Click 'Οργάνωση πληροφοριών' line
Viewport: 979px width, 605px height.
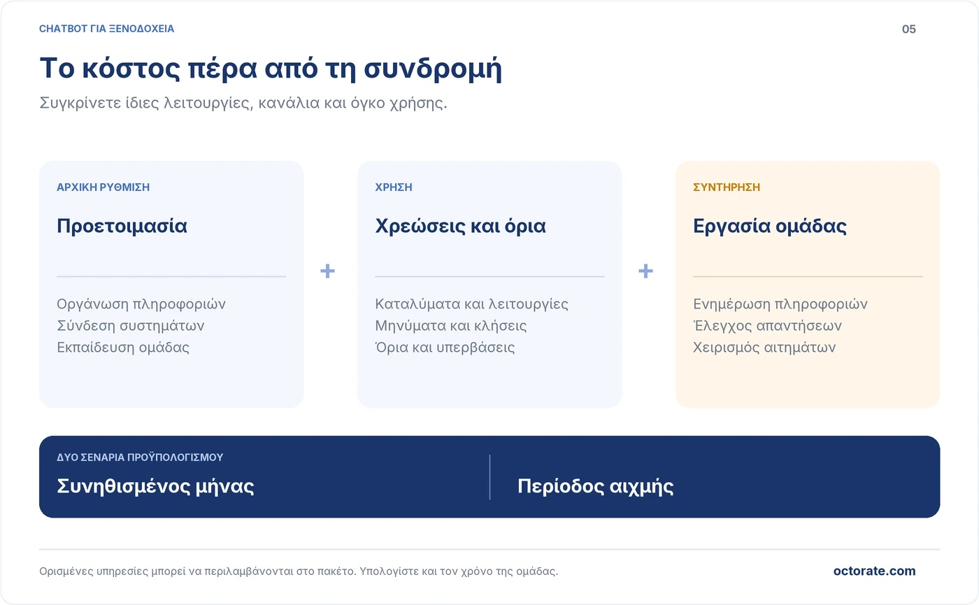pyautogui.click(x=141, y=304)
